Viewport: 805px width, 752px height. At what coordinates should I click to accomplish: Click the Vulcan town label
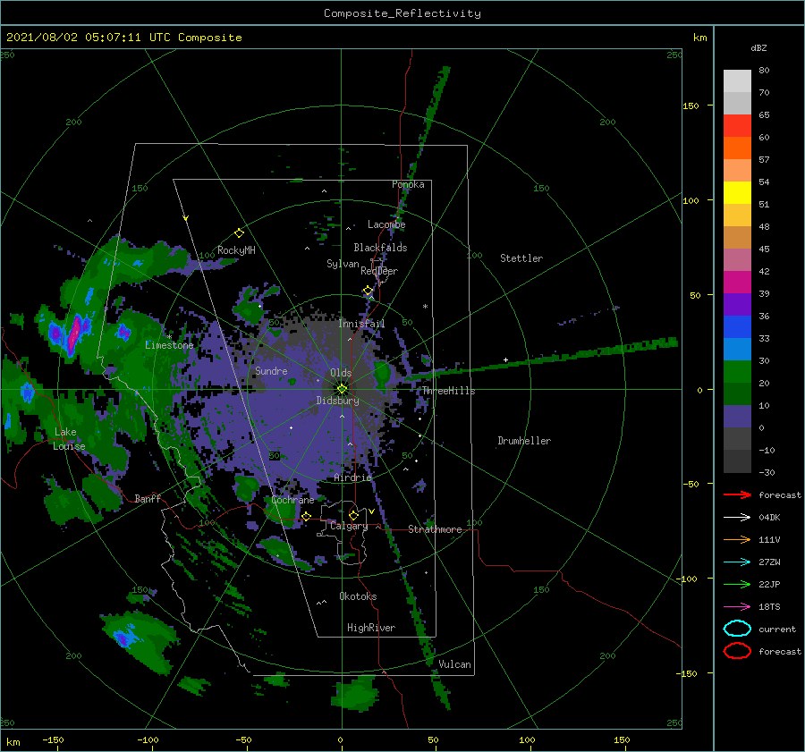454,664
